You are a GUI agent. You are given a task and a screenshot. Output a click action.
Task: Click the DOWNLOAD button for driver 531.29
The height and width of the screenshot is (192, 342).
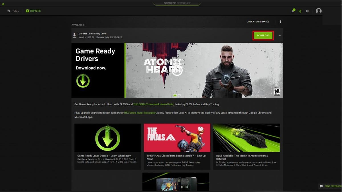point(263,35)
